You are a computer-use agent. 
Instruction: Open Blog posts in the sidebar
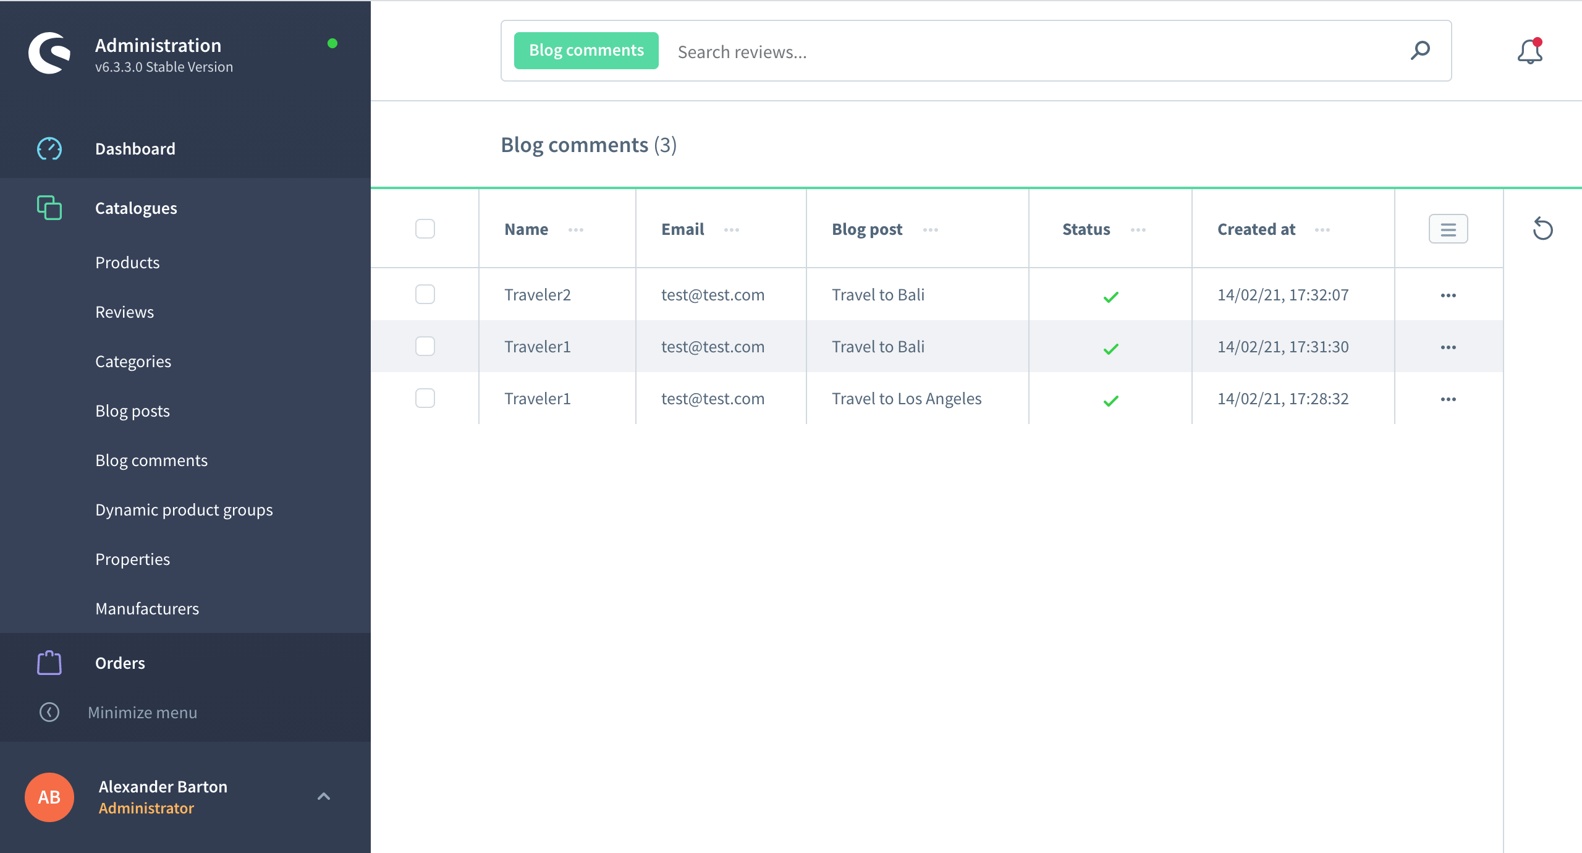[132, 411]
